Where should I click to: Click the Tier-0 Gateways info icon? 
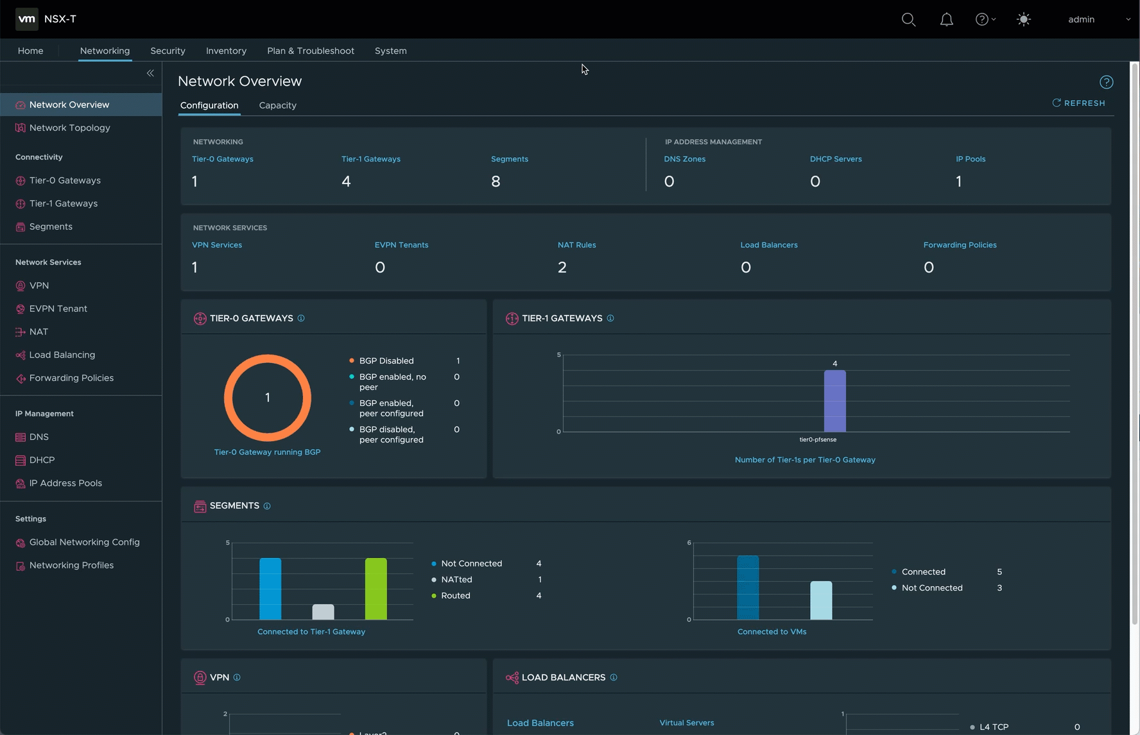(x=301, y=318)
